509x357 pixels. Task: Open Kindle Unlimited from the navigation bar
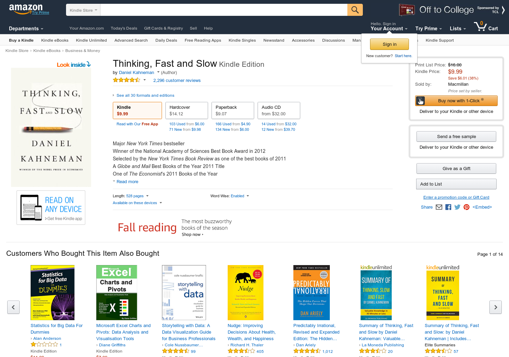91,40
